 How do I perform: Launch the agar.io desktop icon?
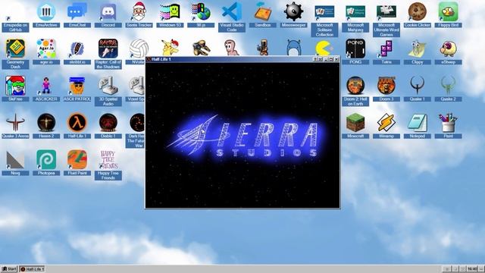pyautogui.click(x=46, y=51)
